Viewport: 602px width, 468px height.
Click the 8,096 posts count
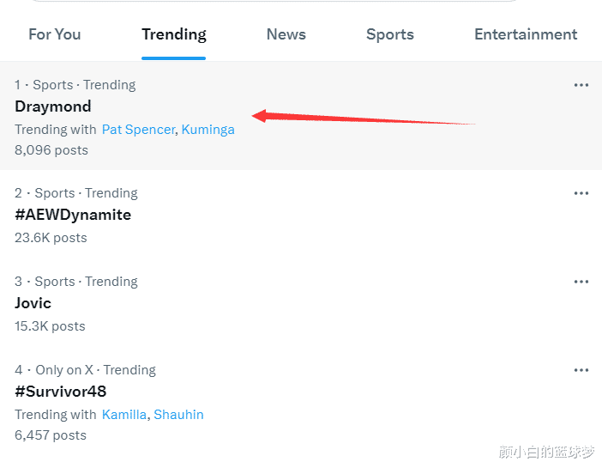[x=51, y=150]
